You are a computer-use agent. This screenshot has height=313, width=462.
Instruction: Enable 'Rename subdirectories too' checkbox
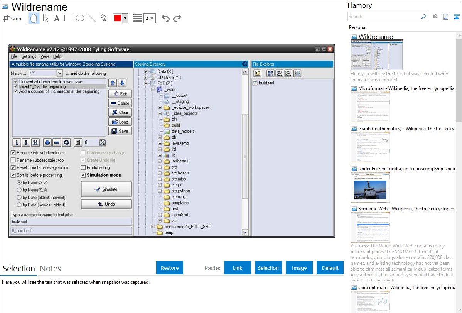pos(13,160)
